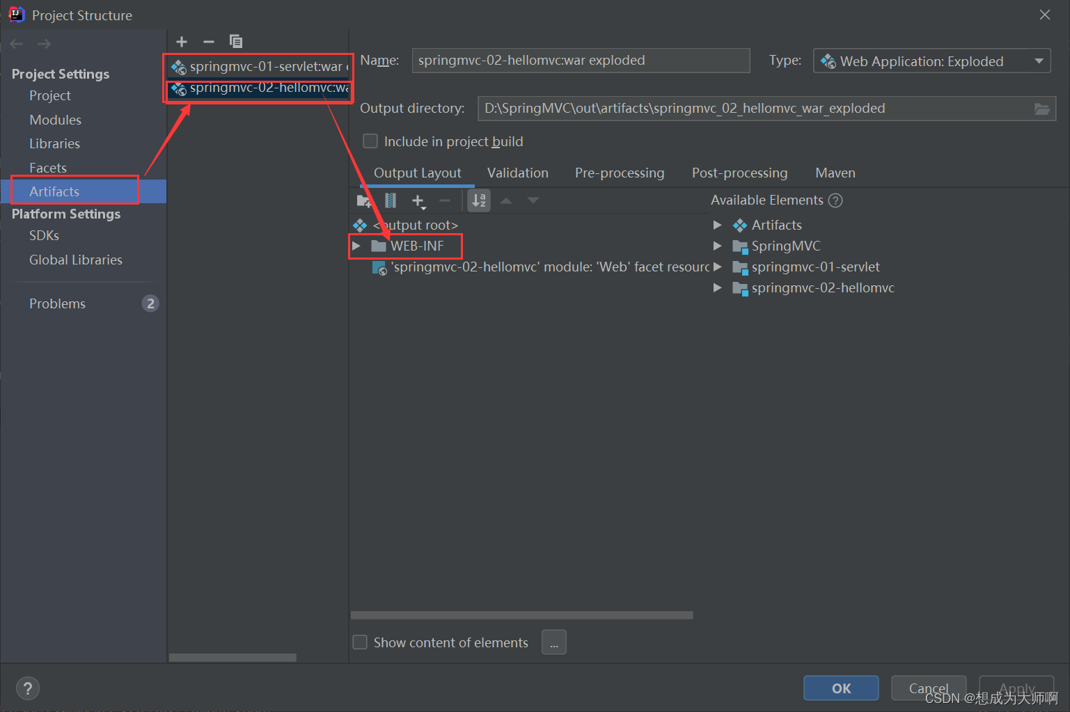This screenshot has width=1070, height=712.
Task: Click the OK button
Action: [x=841, y=688]
